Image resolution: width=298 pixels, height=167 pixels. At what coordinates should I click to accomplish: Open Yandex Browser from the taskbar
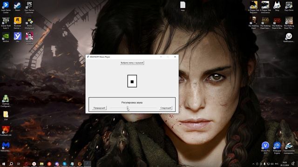click(34, 164)
